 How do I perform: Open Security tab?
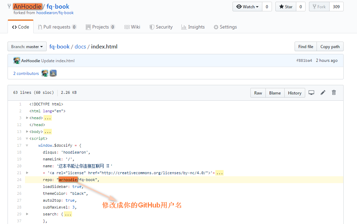tap(161, 27)
